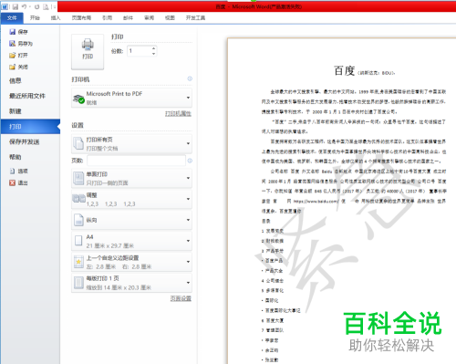
Task: Select 帮助 (Help) in the sidebar
Action: 16,157
